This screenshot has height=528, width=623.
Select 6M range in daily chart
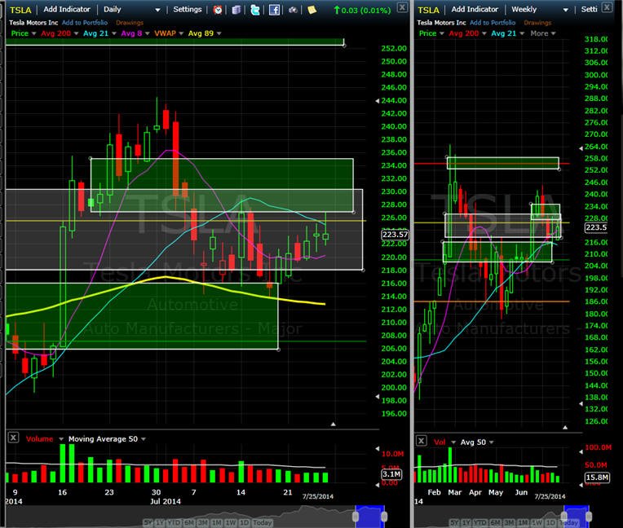[x=189, y=522]
